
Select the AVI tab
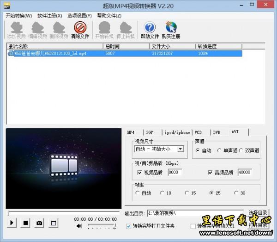(x=239, y=132)
